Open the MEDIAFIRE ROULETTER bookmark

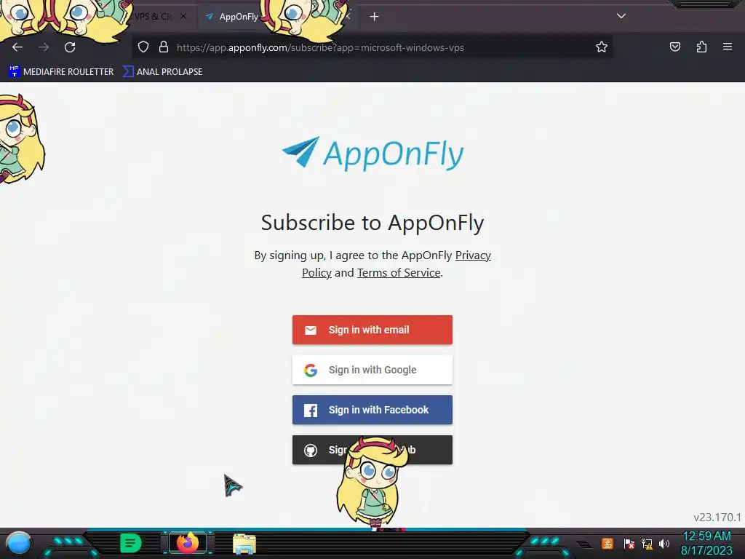pos(61,72)
